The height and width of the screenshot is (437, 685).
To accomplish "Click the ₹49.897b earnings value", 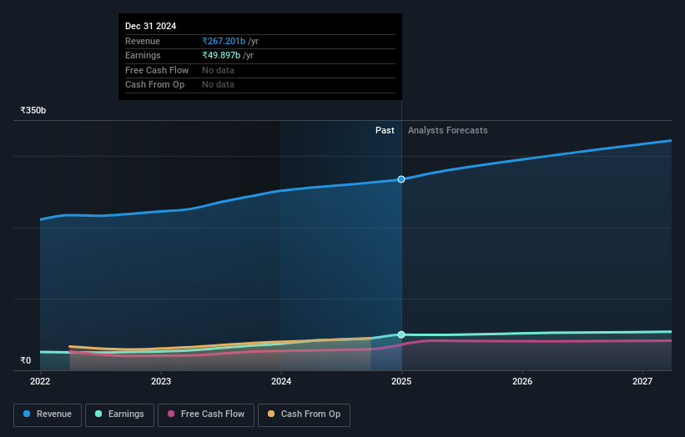I will click(x=221, y=55).
